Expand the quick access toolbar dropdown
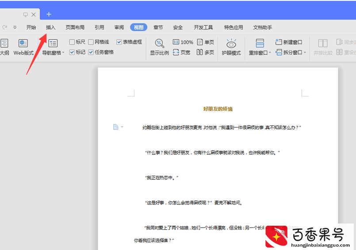This screenshot has width=356, height=250. click(15, 27)
